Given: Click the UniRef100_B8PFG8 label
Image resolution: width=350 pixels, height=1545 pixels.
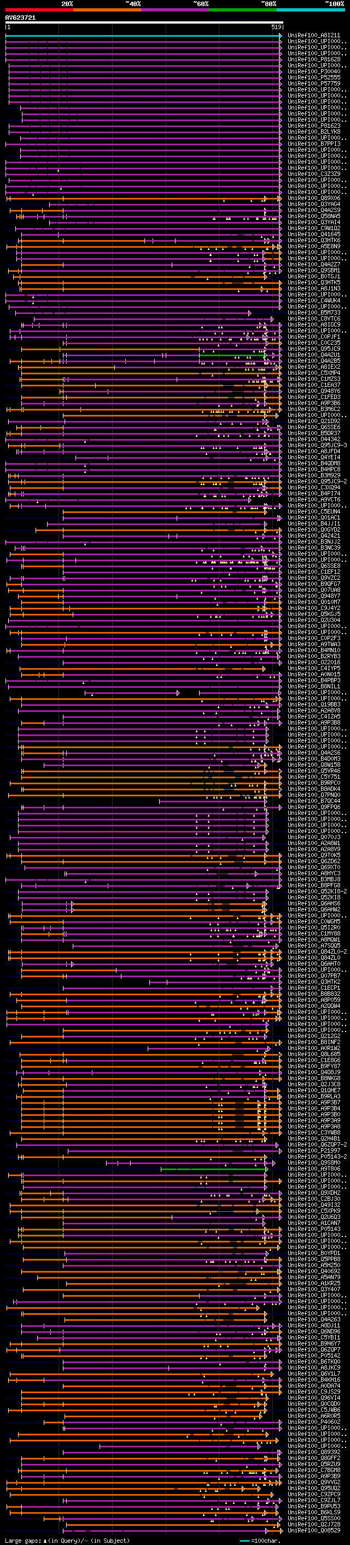Looking at the screenshot, I should (x=314, y=885).
